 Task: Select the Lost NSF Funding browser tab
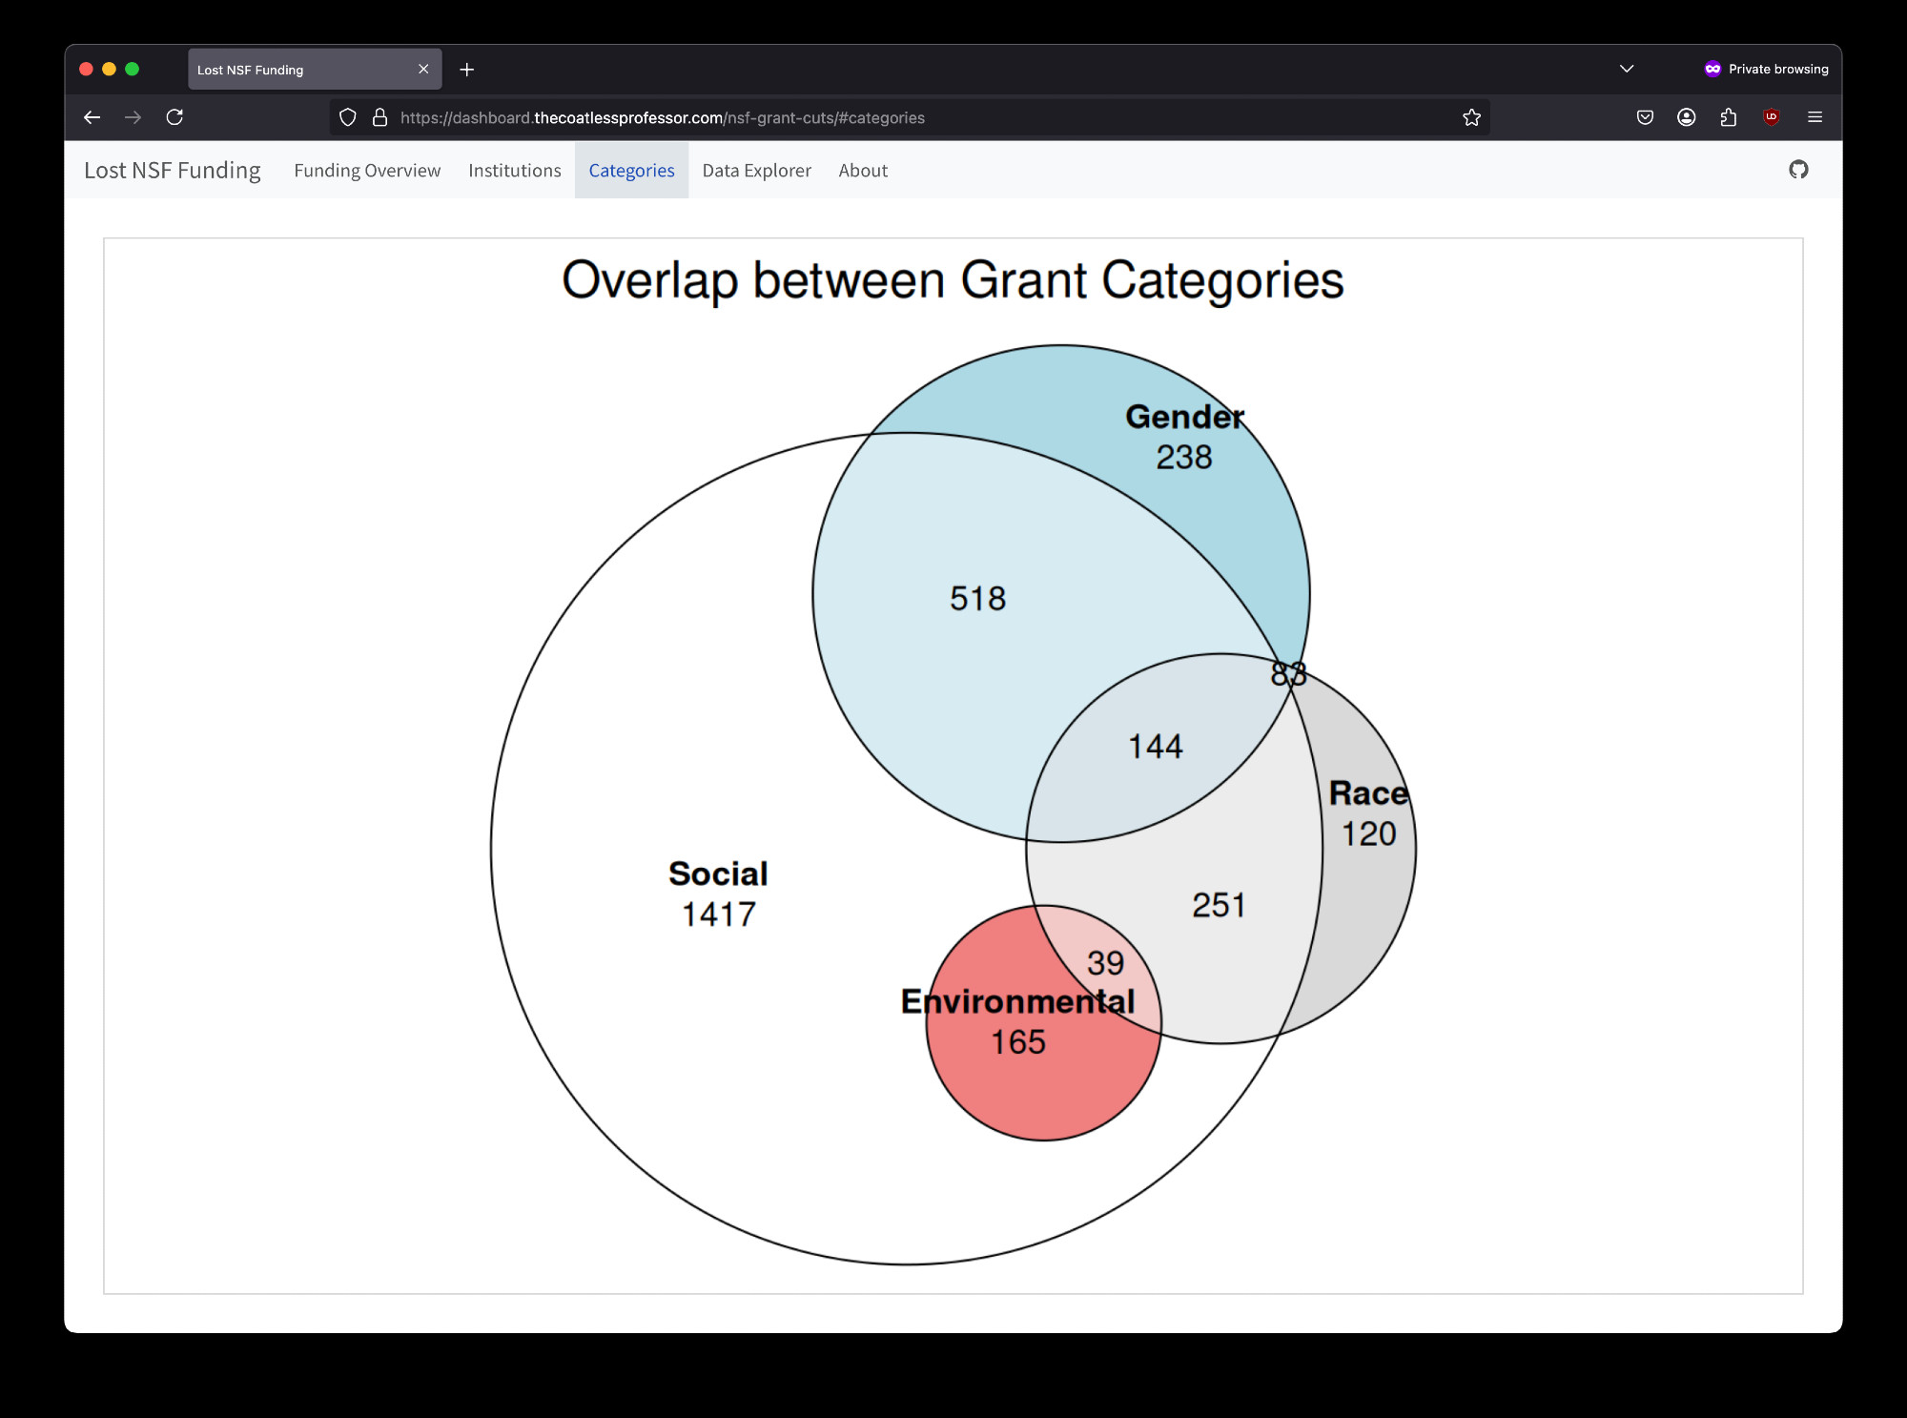(315, 70)
